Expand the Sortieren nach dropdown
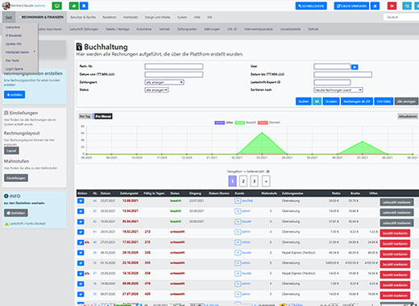Viewport: 419px width, 306px height. (338, 90)
